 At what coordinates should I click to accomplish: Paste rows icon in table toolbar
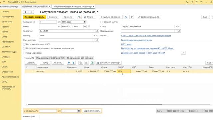coord(86,63)
